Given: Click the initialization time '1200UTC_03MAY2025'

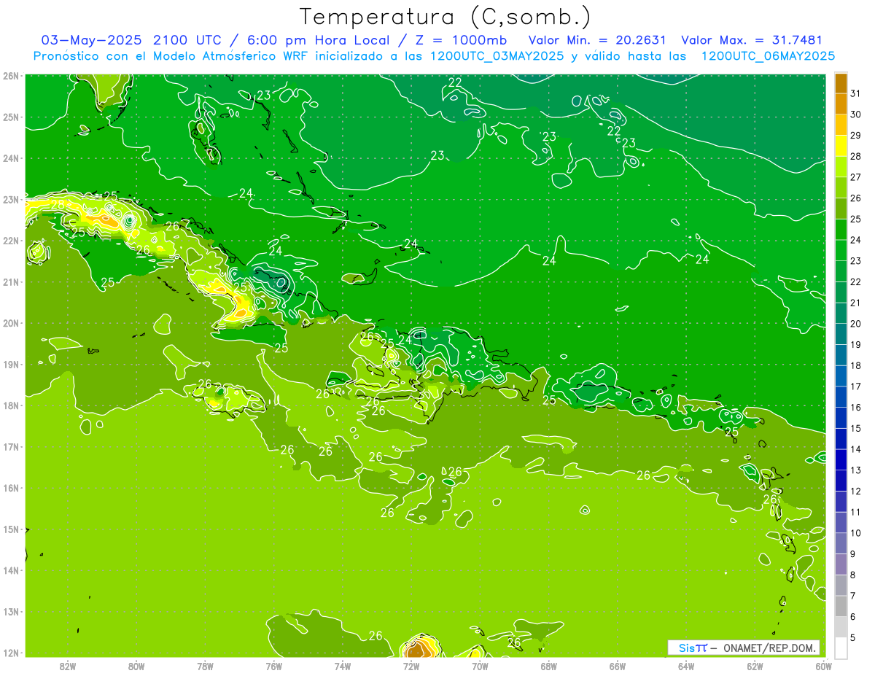Looking at the screenshot, I should pos(497,56).
